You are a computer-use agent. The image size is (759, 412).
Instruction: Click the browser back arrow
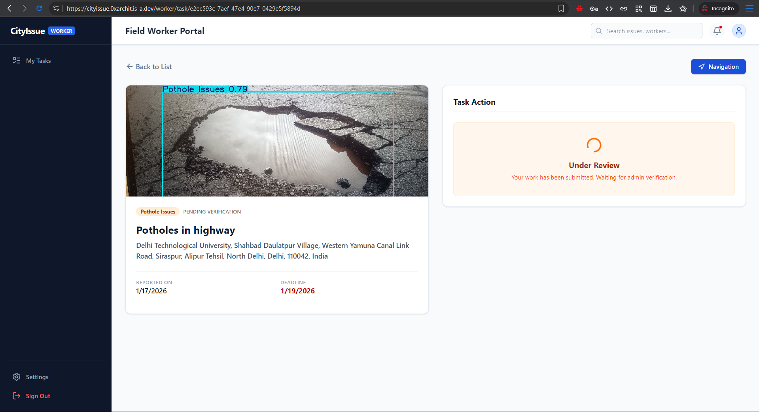(9, 8)
